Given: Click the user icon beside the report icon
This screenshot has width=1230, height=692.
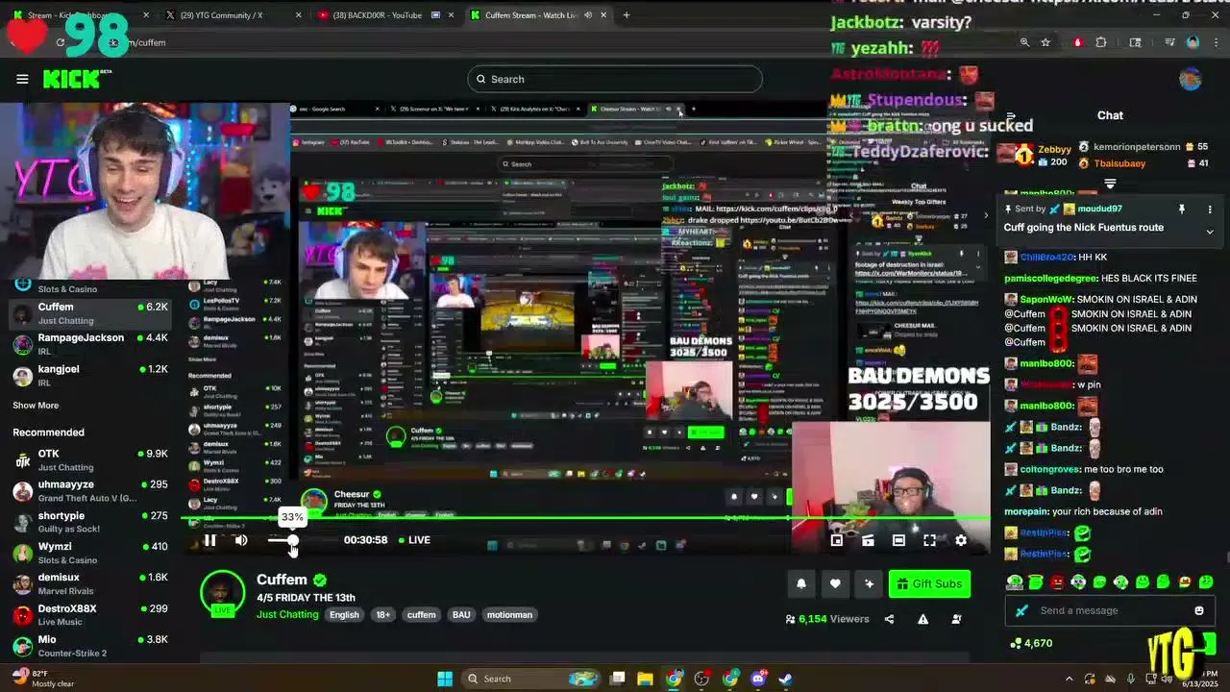Looking at the screenshot, I should coord(956,619).
